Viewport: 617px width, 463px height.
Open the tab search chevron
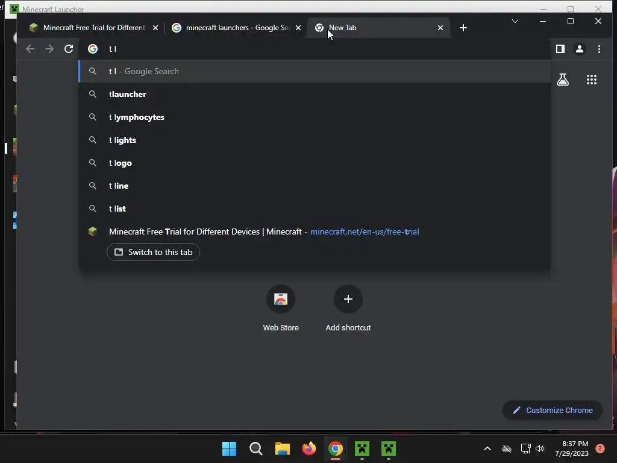[515, 21]
